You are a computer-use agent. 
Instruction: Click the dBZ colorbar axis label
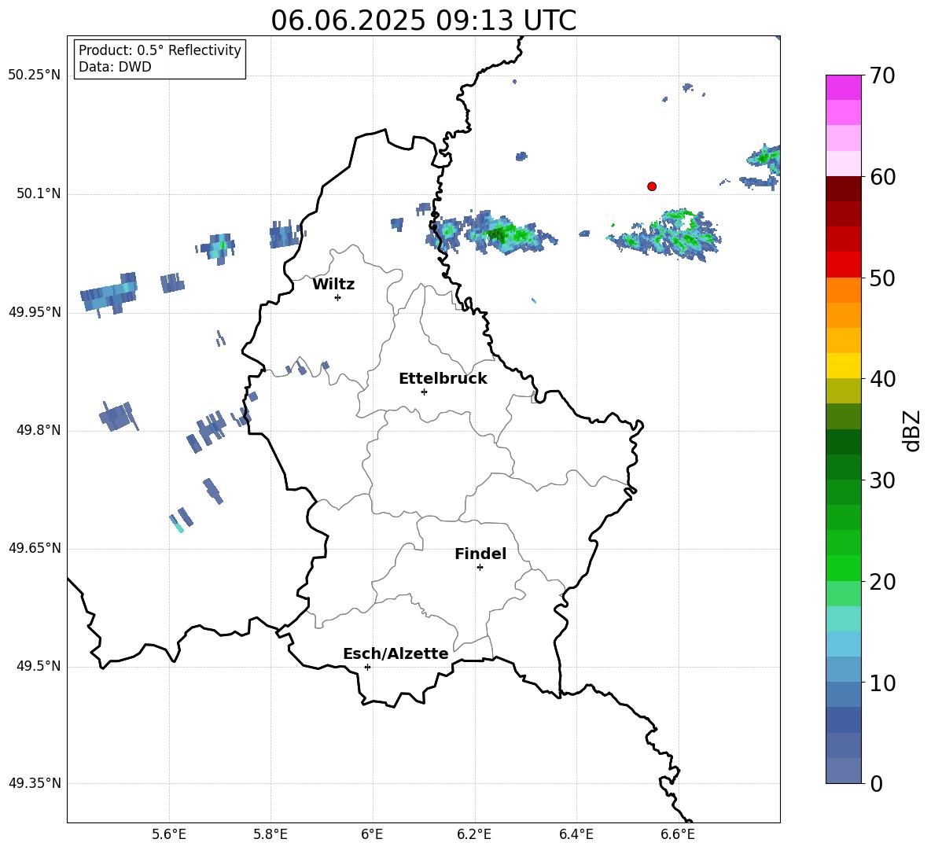point(913,430)
